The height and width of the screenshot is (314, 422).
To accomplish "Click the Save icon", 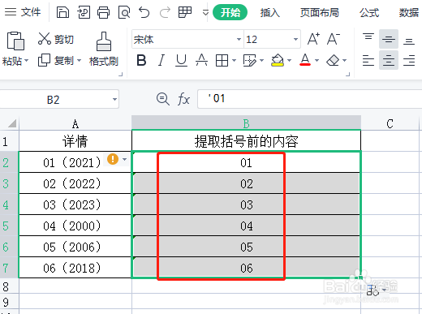I will (62, 12).
